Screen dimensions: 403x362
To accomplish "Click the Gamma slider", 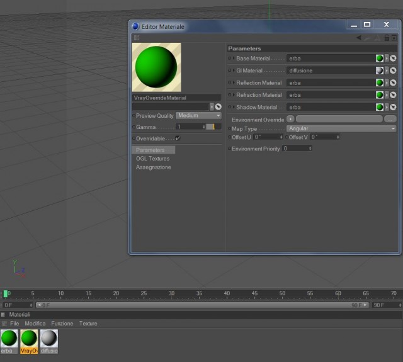I will [x=213, y=127].
